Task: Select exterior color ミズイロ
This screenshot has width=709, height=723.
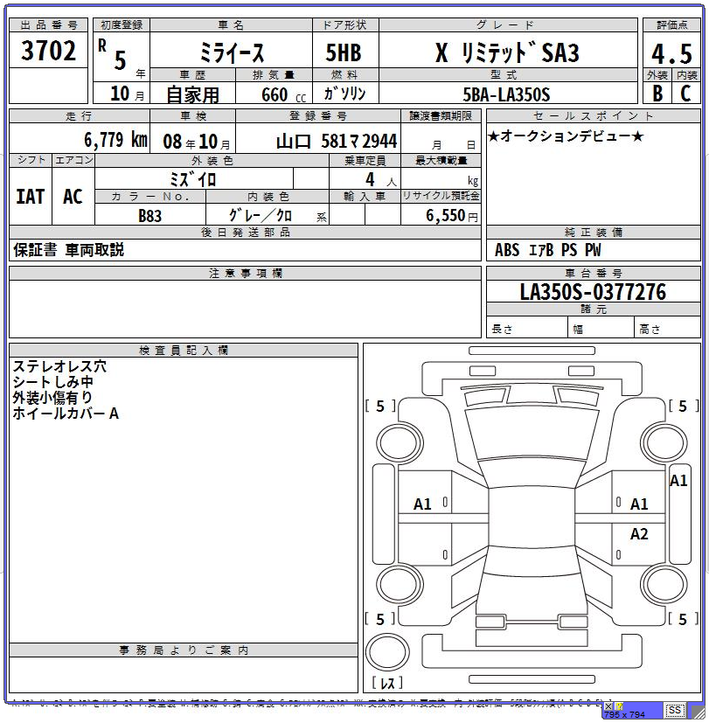Action: (x=192, y=179)
